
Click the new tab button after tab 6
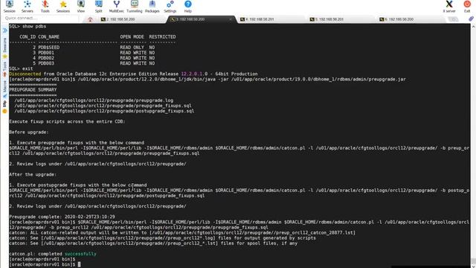(x=453, y=19)
